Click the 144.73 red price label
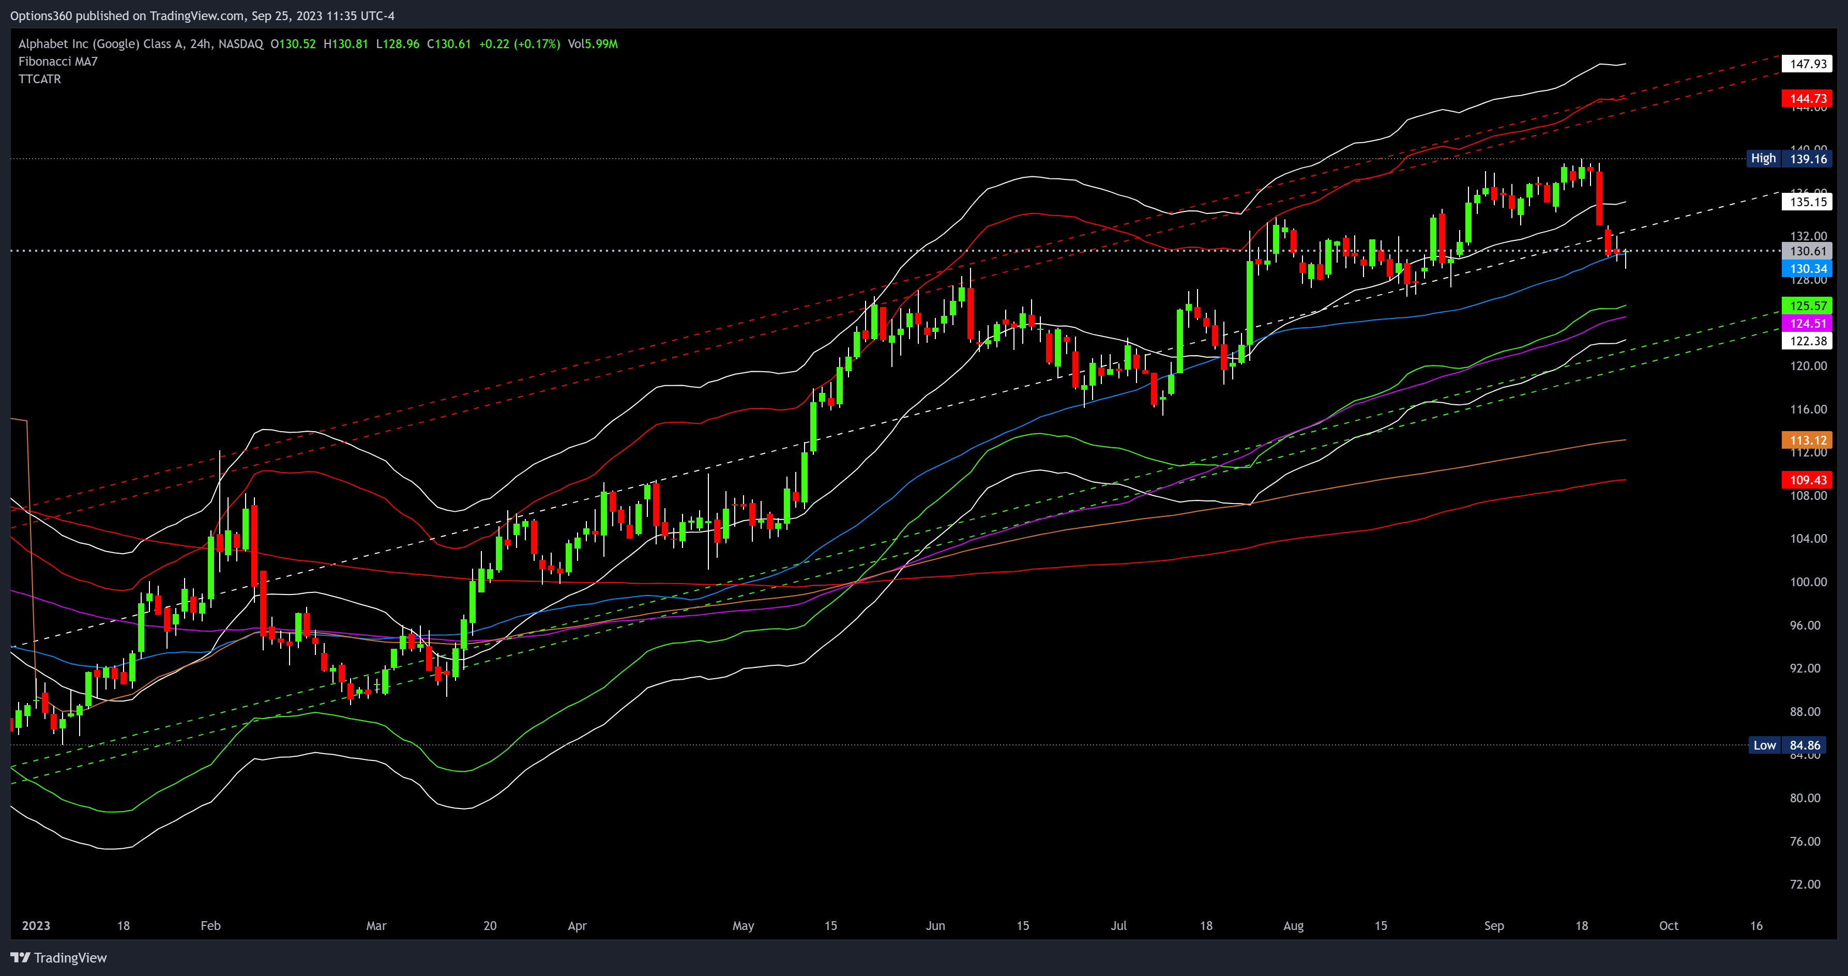The height and width of the screenshot is (976, 1848). coord(1808,98)
